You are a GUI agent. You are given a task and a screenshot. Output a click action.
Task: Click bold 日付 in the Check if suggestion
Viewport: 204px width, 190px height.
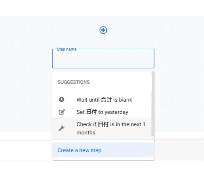103,124
